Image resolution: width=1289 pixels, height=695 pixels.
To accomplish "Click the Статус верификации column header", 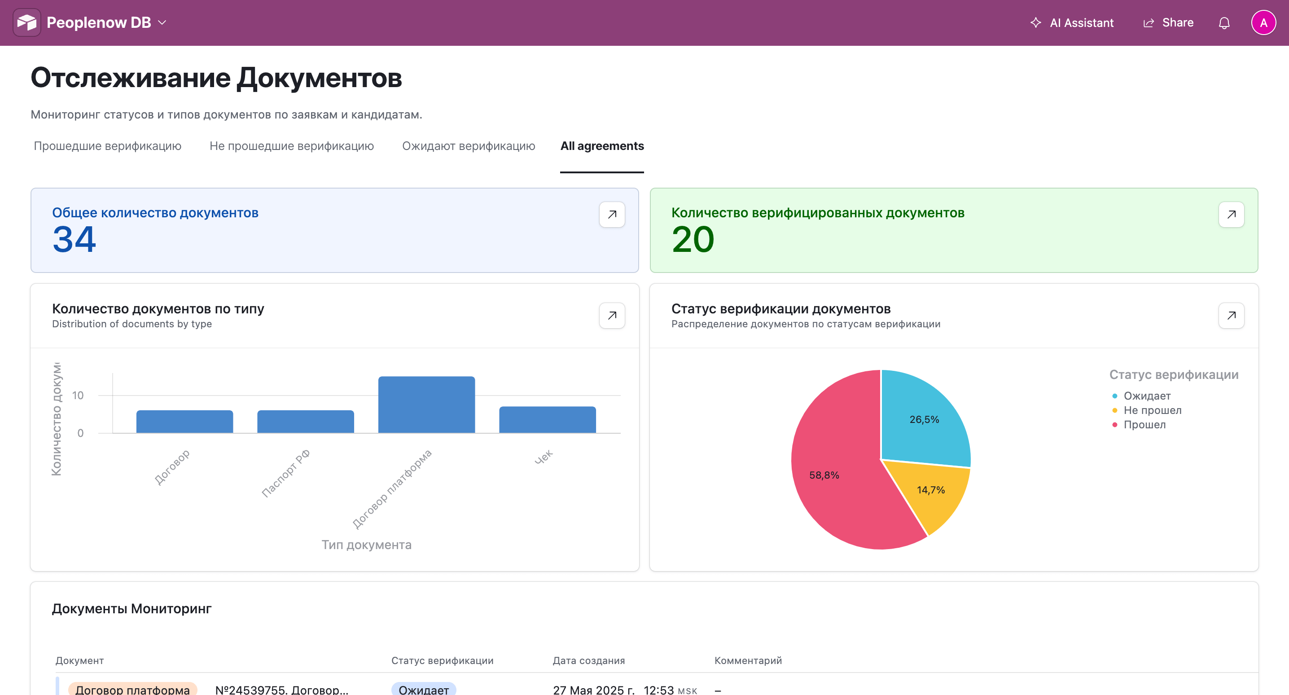I will (442, 660).
